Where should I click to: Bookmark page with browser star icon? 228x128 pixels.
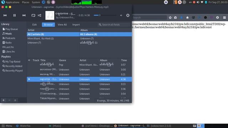[x=170, y=17]
